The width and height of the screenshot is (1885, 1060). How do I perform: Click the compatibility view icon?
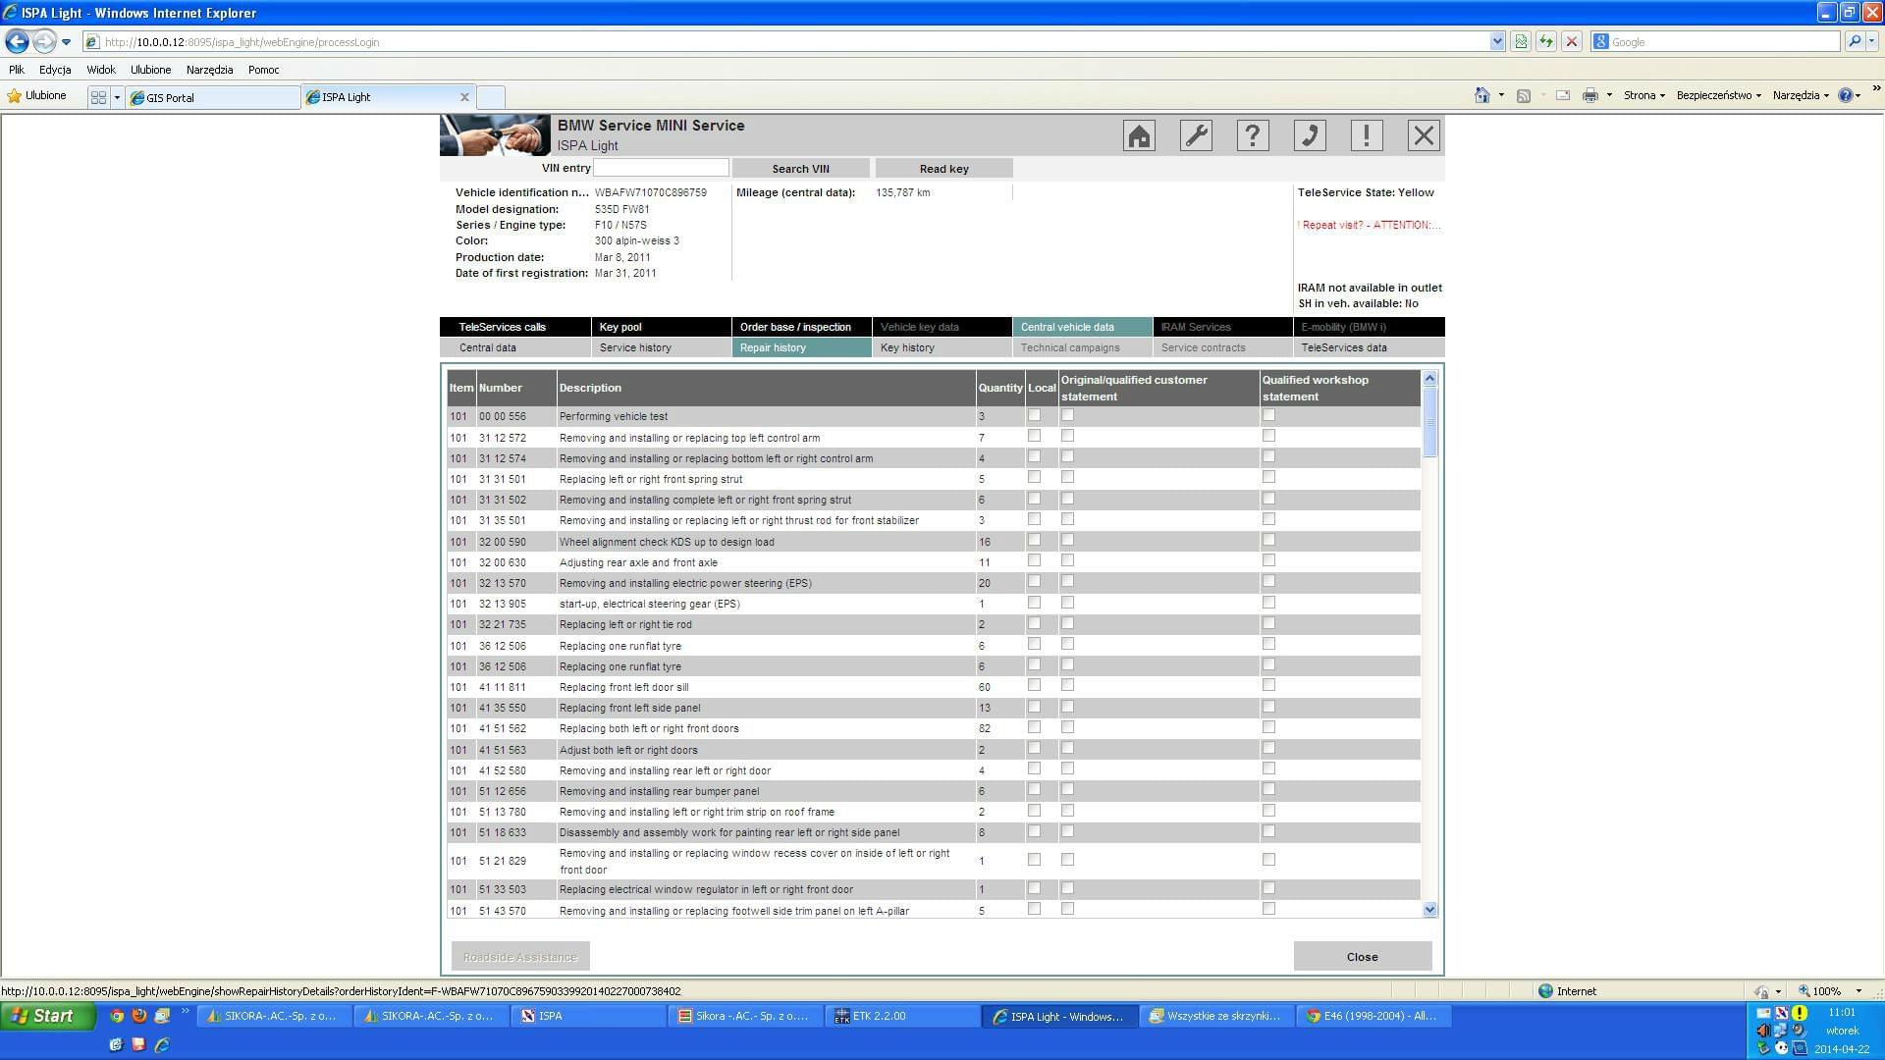(x=1521, y=41)
